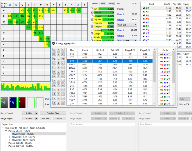Select the A98 flop row
Image resolution: width=192 pixels, height=151 pixels.
click(x=110, y=89)
